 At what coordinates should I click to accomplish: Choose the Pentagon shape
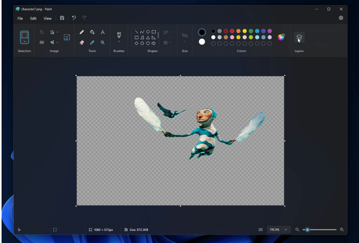click(142, 43)
